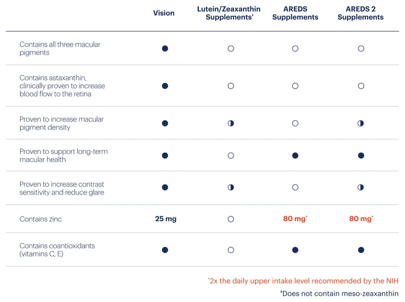Click half-filled circle for AREDS 2 pigment density
The height and width of the screenshot is (302, 405).
point(360,123)
